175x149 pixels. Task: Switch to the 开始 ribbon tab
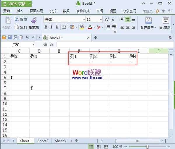[6, 11]
